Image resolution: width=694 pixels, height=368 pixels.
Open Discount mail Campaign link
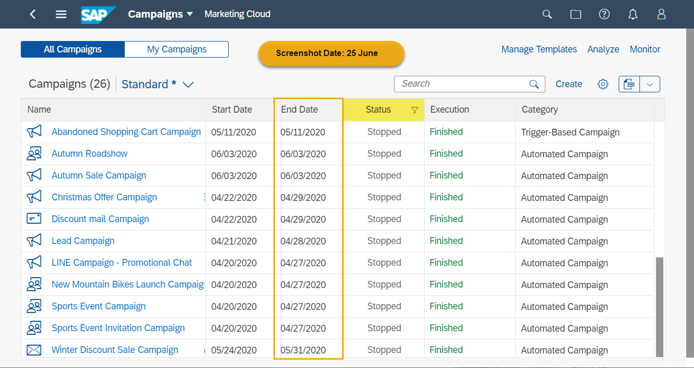[x=100, y=219]
